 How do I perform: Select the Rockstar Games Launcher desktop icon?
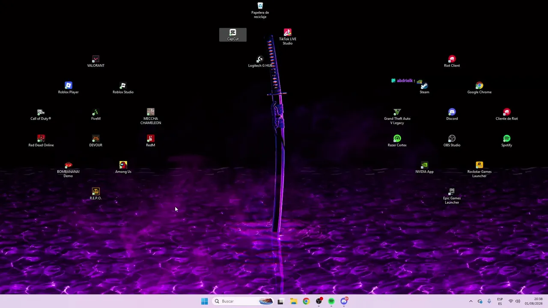[x=479, y=169]
